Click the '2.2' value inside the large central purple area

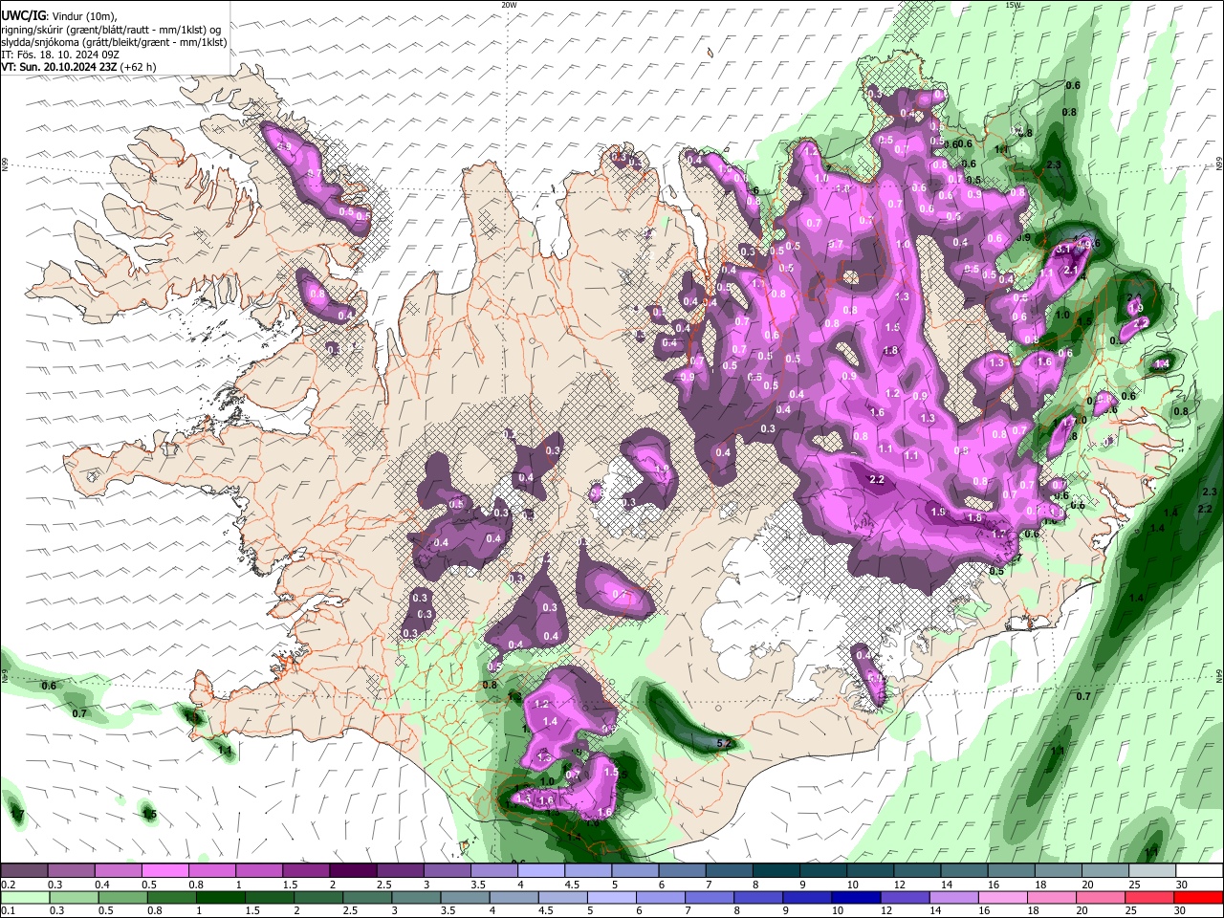pyautogui.click(x=877, y=480)
